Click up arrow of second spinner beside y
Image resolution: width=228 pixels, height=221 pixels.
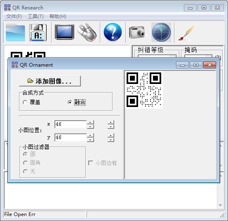111,135
